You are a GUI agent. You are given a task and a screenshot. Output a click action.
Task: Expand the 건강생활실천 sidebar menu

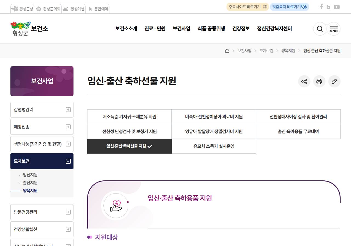[42, 229]
